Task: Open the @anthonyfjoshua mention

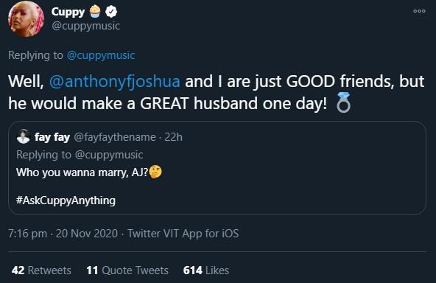Action: (x=115, y=82)
